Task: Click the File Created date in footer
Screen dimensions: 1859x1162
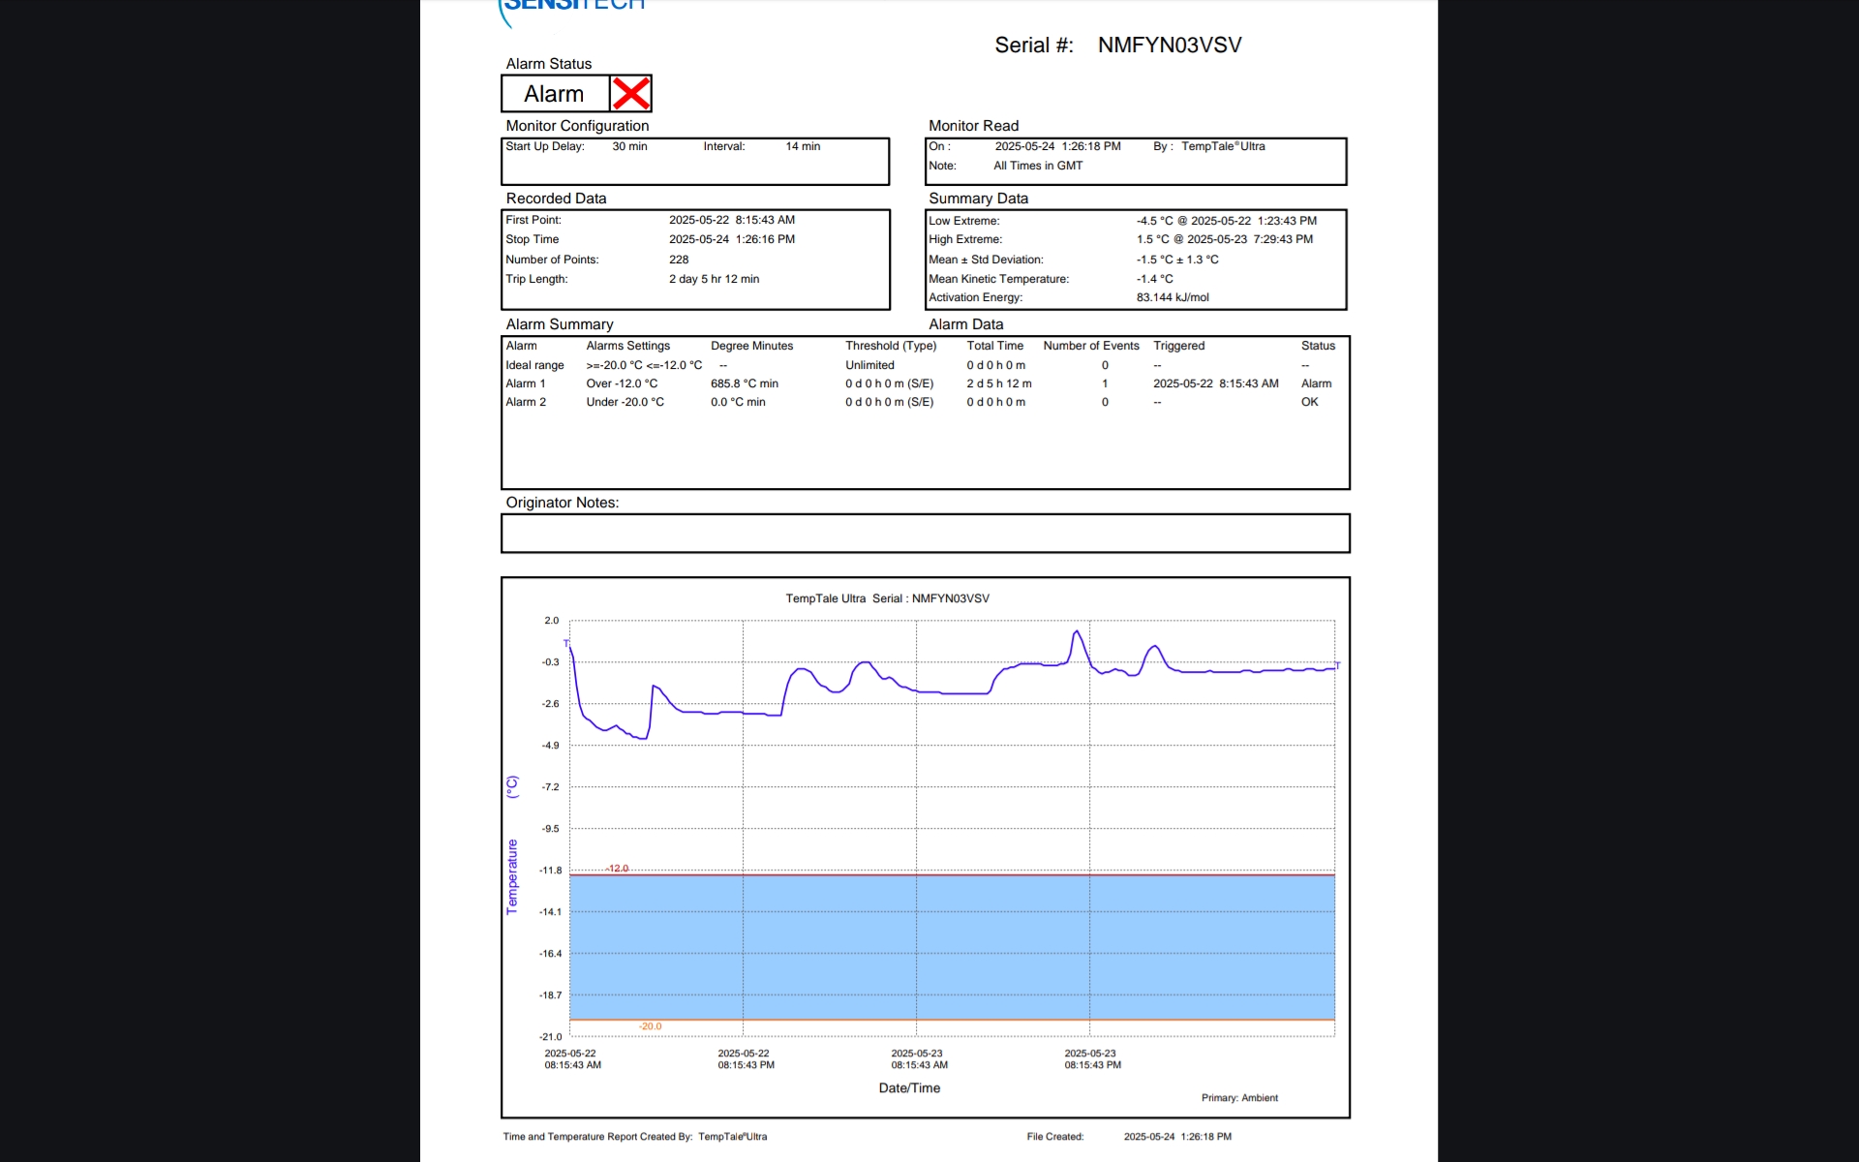Action: pos(1177,1137)
